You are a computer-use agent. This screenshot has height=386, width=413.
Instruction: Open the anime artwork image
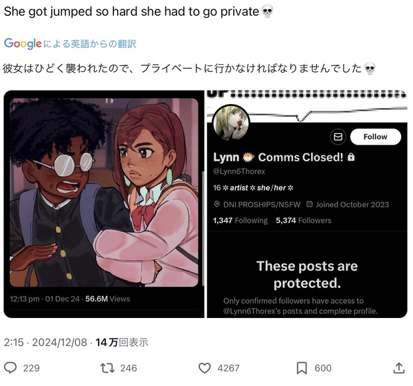[104, 192]
